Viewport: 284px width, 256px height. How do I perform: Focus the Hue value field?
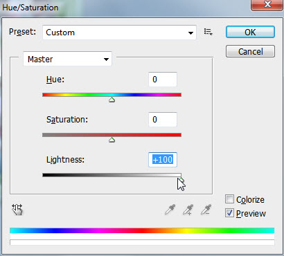[163, 80]
